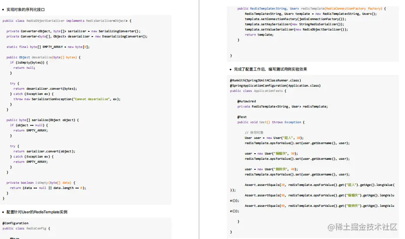Click the "public byte[] serialize(Object object)" line
Viewport: 405px width, 239px height.
pos(43,120)
